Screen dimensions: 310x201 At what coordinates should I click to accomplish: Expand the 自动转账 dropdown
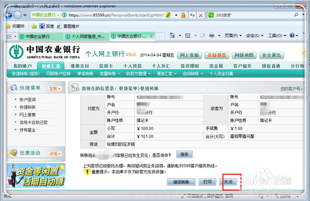(x=193, y=74)
